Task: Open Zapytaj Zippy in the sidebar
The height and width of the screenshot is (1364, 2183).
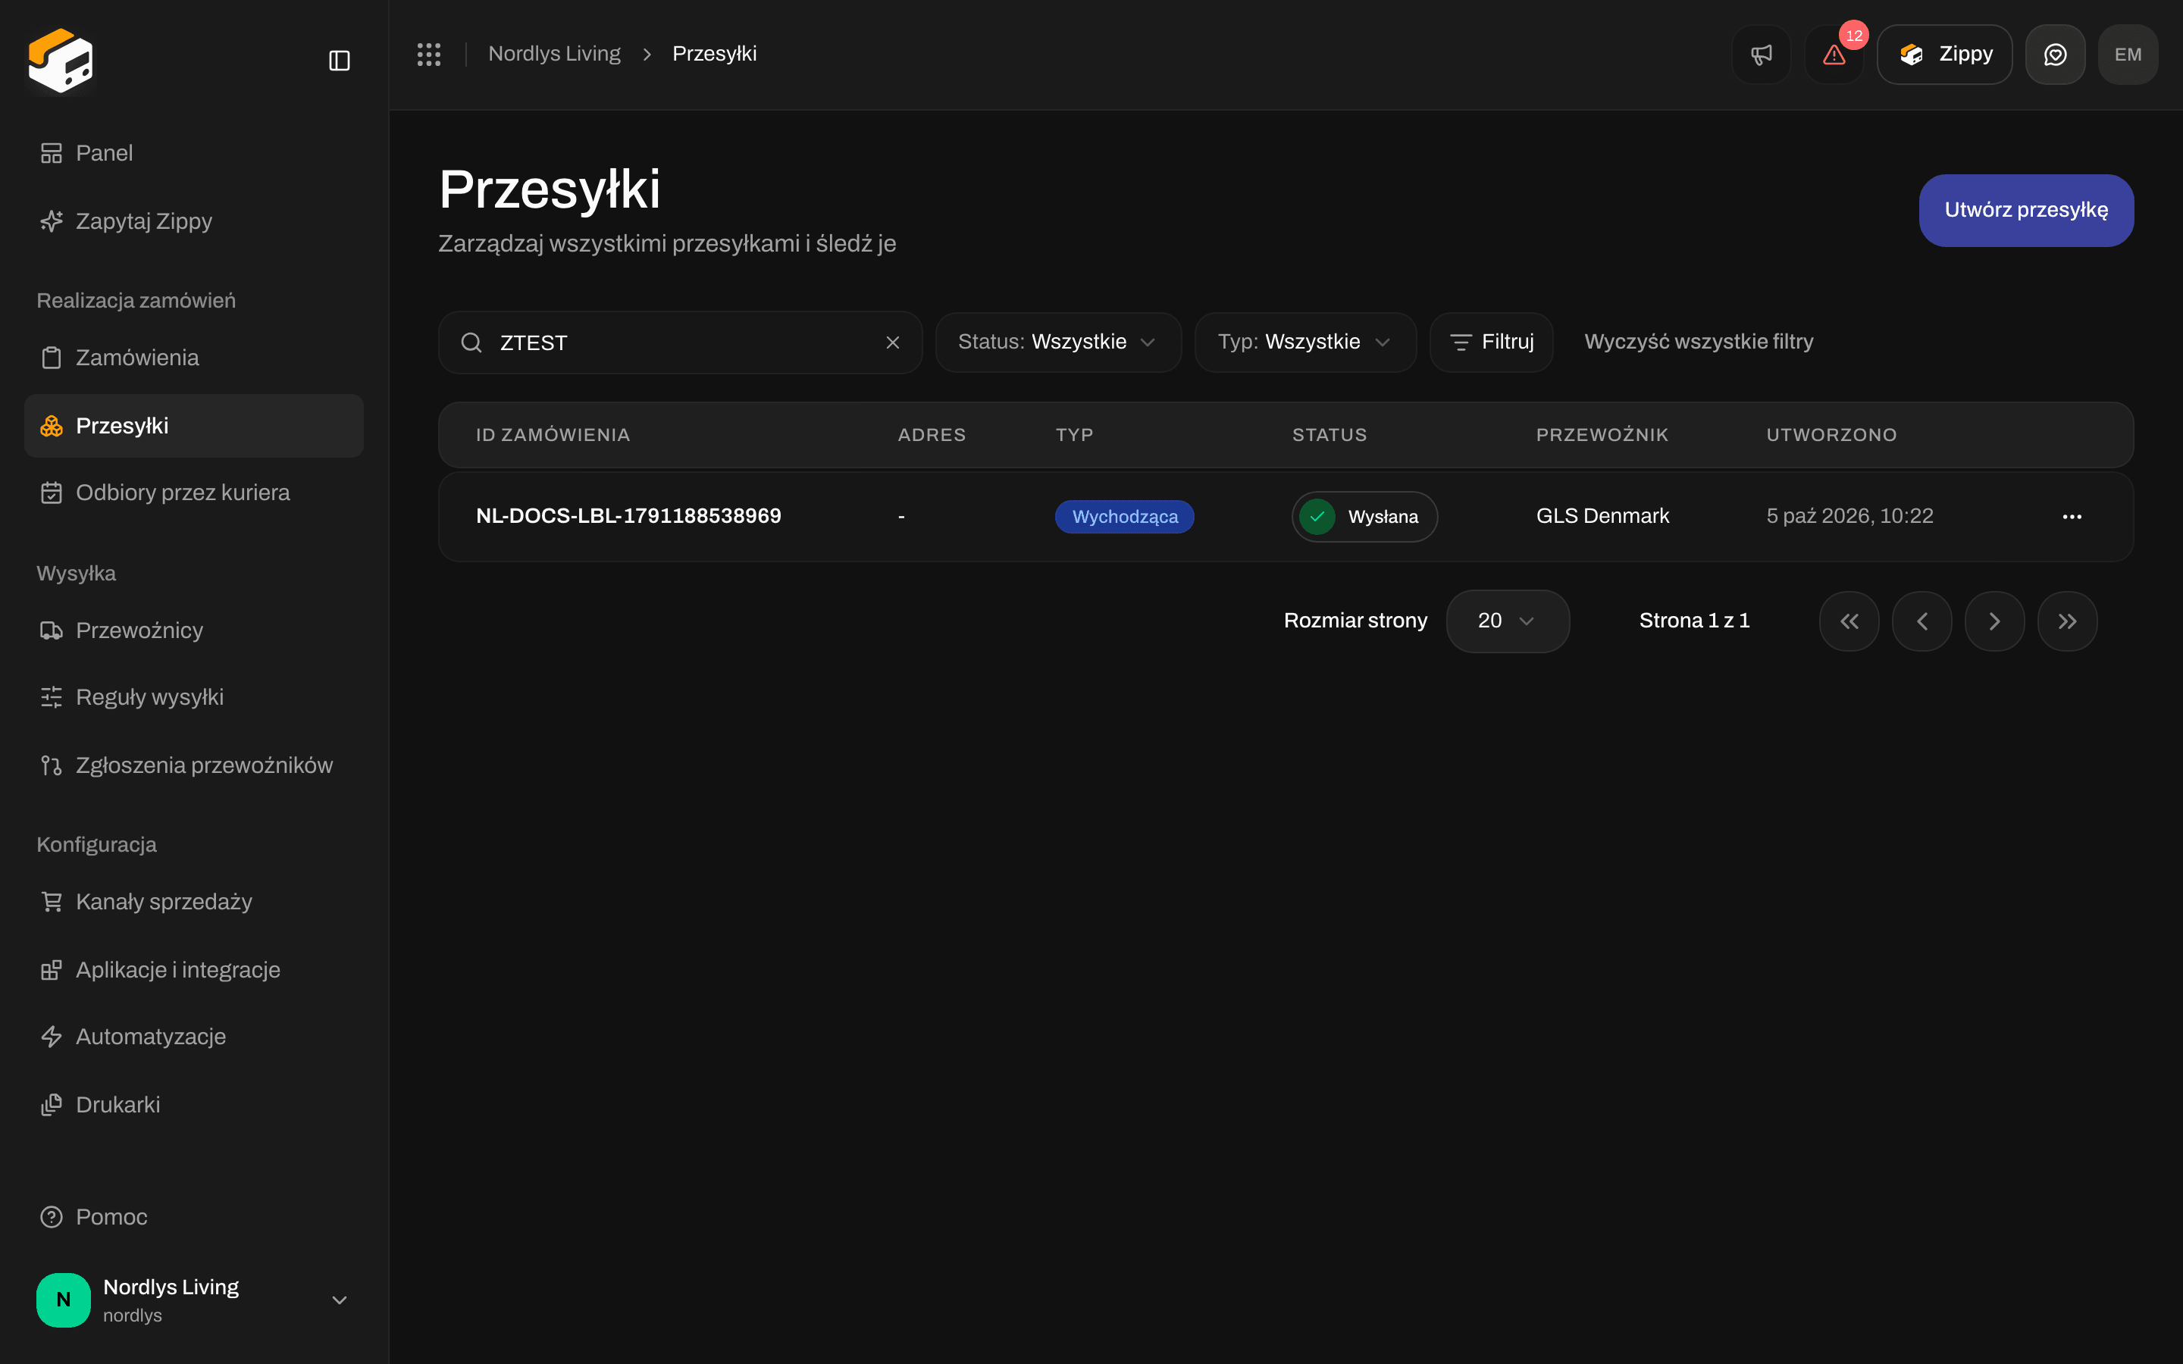Action: click(x=194, y=221)
